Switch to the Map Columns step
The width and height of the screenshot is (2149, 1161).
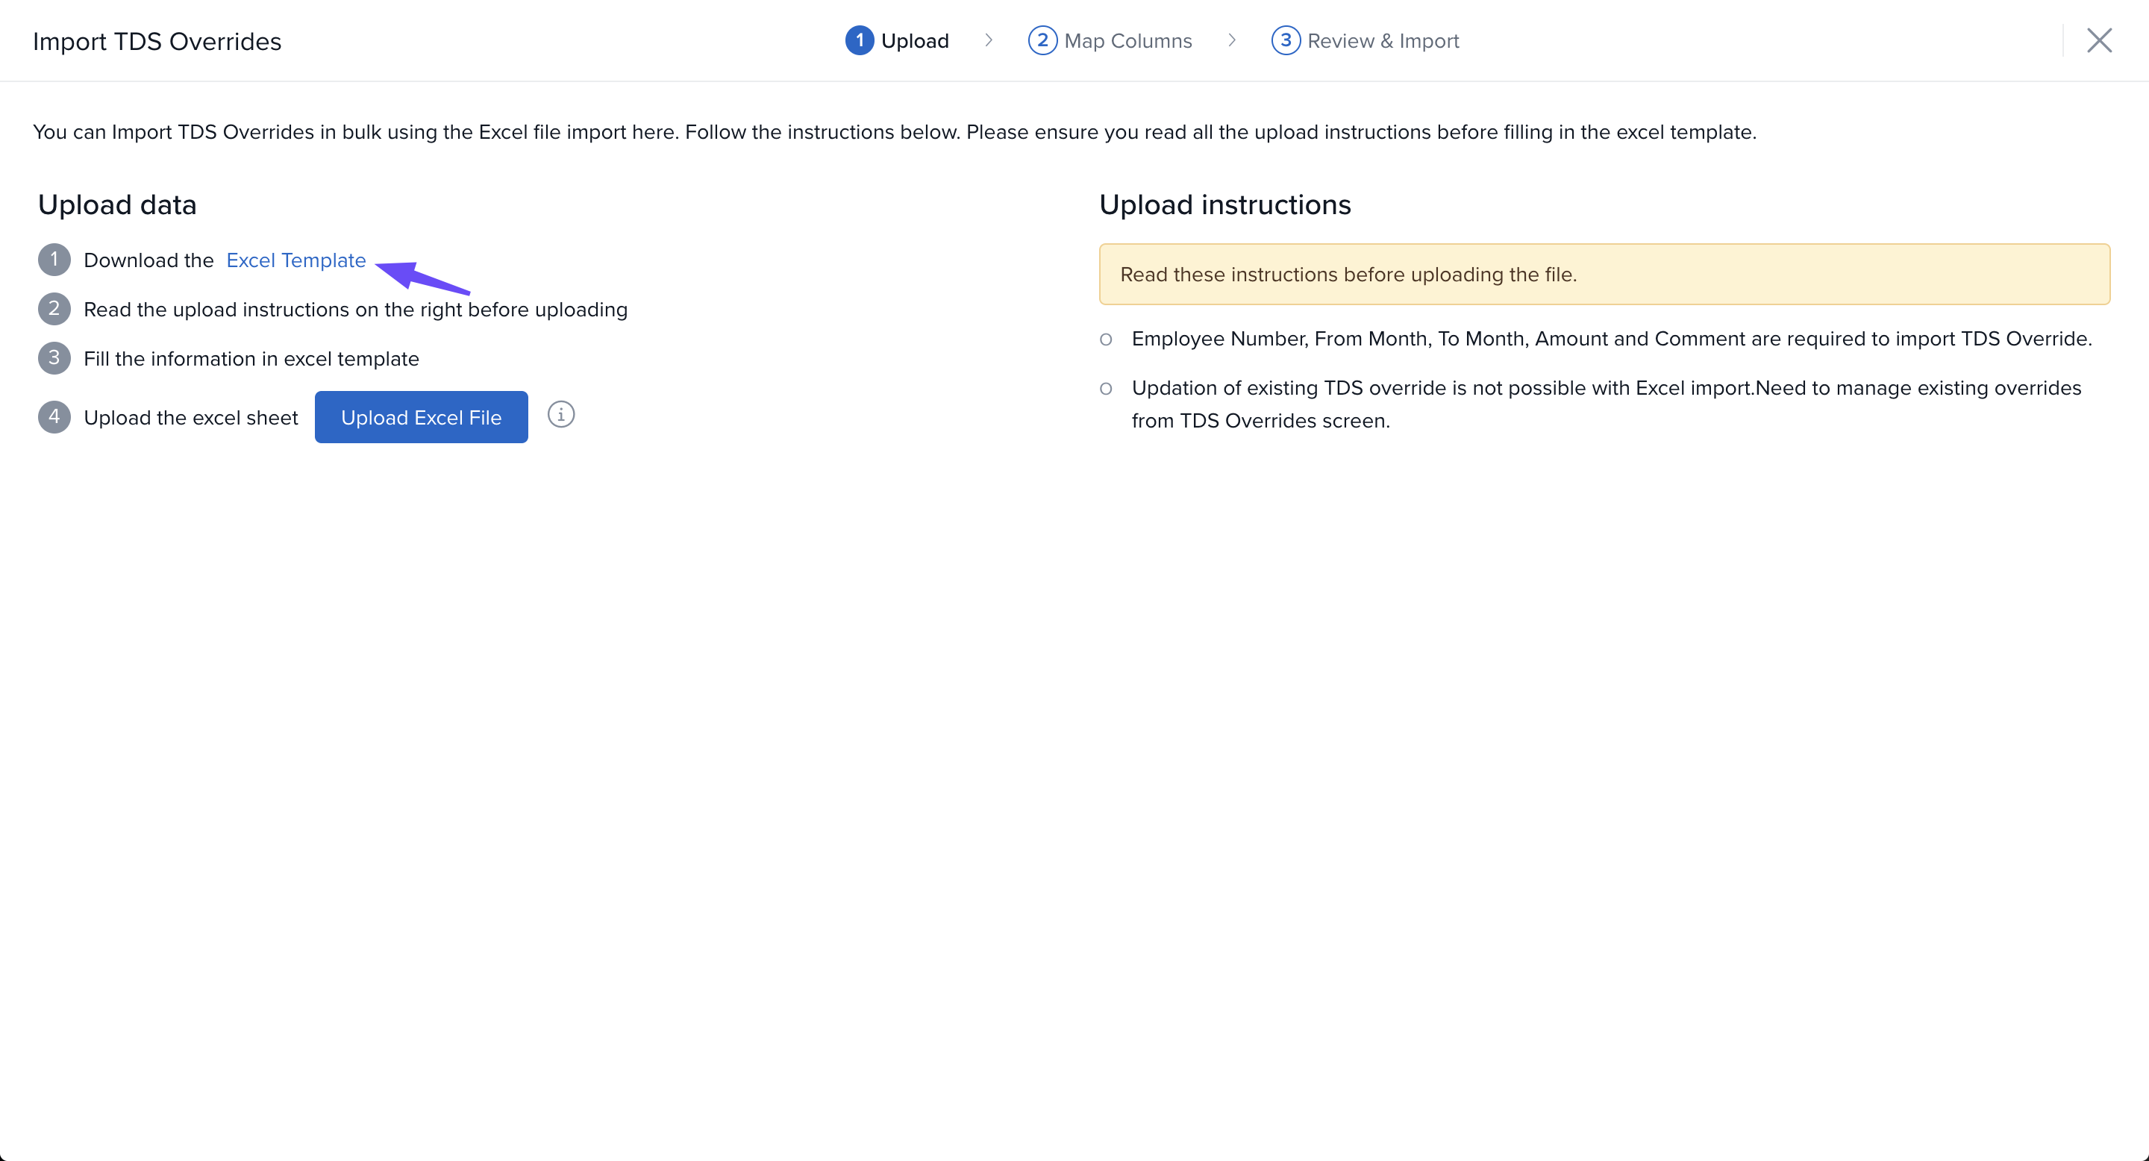1128,41
